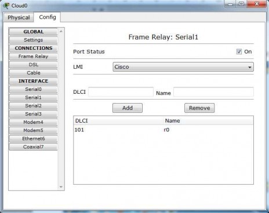Click Add to add DLCI
269x213 pixels.
pyautogui.click(x=128, y=108)
